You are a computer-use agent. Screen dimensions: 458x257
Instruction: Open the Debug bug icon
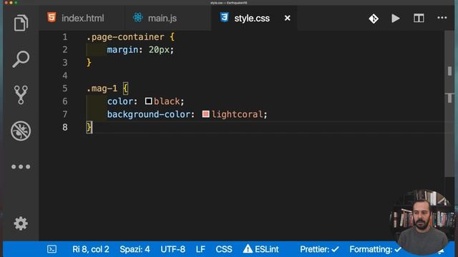pos(21,131)
